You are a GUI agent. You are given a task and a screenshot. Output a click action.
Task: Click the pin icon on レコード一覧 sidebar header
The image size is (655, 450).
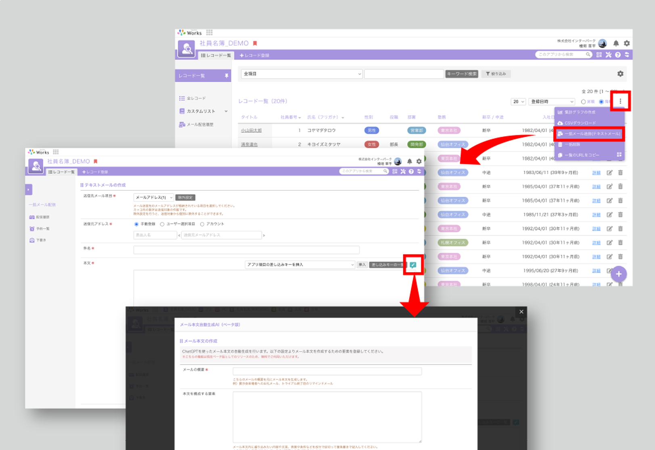pyautogui.click(x=226, y=76)
